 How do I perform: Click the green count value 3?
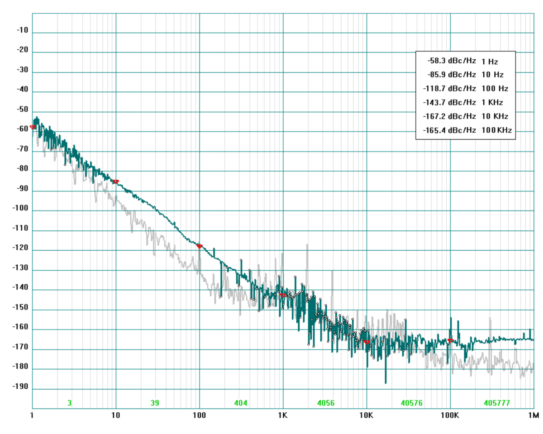point(70,403)
